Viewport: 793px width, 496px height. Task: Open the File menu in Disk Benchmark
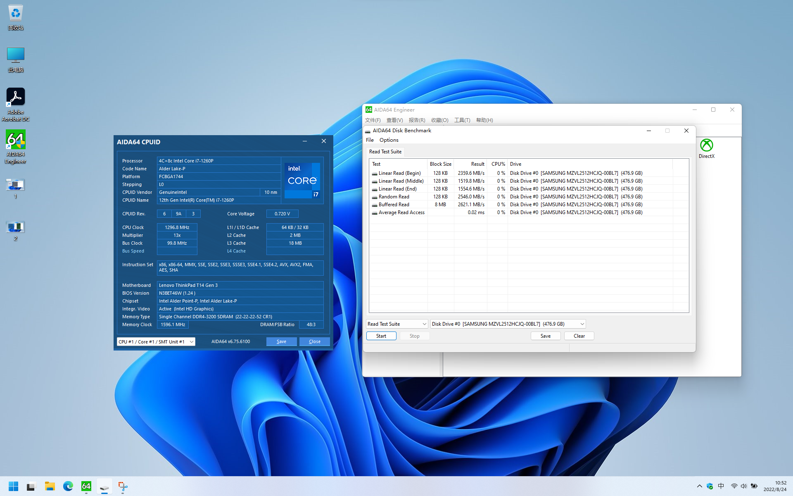click(x=370, y=140)
